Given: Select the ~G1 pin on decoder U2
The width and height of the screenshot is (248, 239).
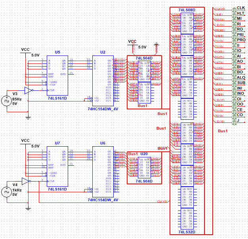Looking at the screenshot, I should pyautogui.click(x=97, y=98).
